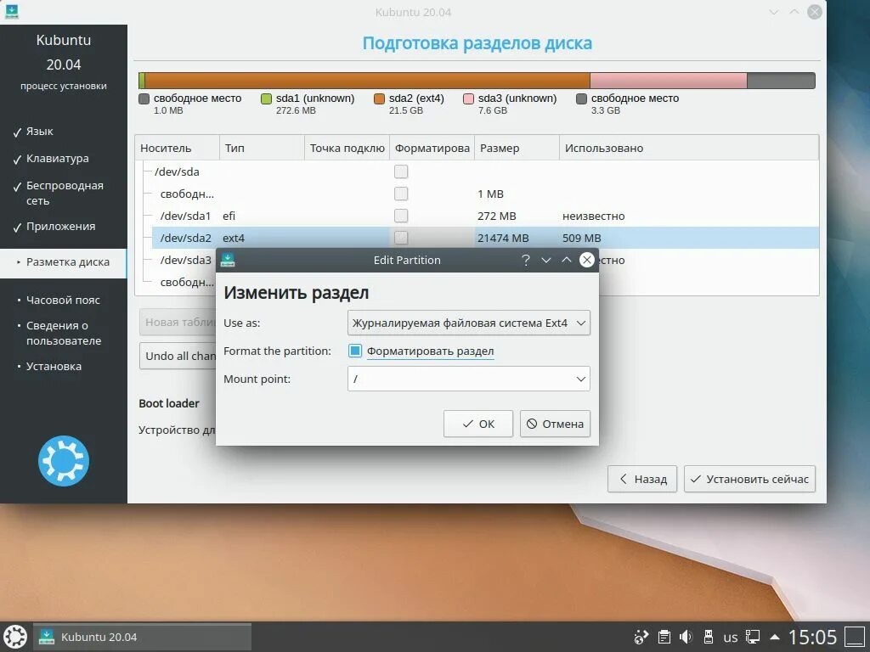
Task: Open the Discover updates tray icon
Action: click(x=641, y=637)
